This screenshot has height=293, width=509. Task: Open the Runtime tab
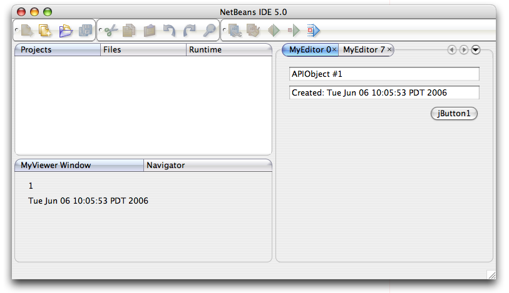pyautogui.click(x=229, y=50)
